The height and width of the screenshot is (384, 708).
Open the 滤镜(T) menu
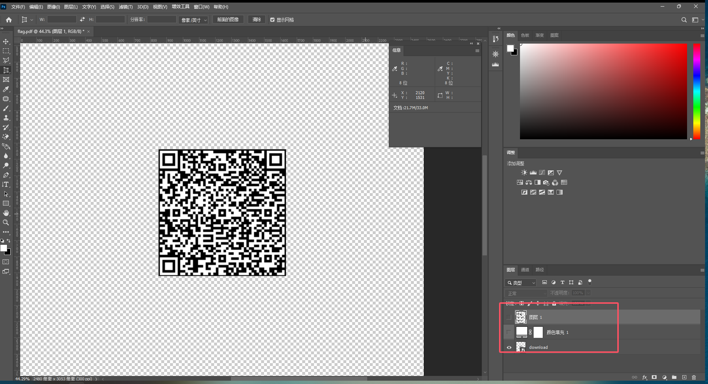point(126,7)
